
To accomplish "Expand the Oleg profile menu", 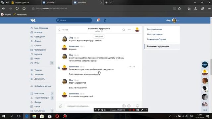I will [x=173, y=20].
